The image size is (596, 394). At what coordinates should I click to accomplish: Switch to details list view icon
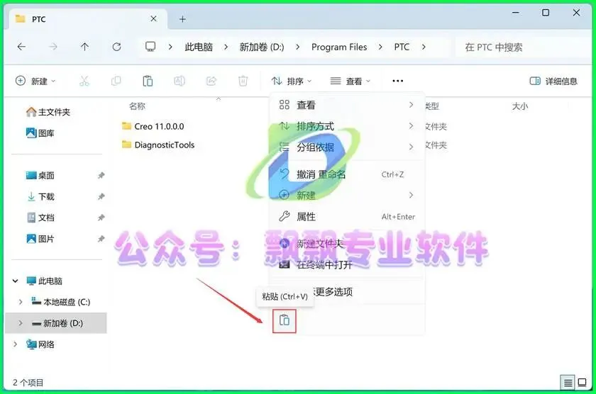click(568, 383)
